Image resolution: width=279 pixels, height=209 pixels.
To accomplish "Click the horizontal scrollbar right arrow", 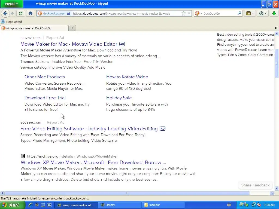I will click(x=272, y=193).
